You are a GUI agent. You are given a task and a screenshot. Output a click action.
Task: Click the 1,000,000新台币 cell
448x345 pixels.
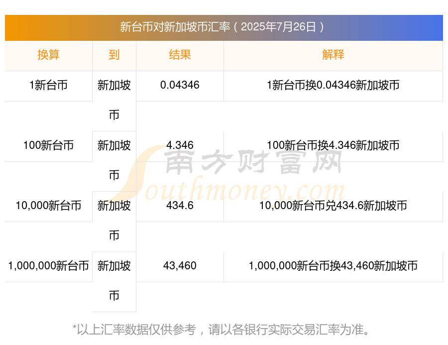coord(48,266)
